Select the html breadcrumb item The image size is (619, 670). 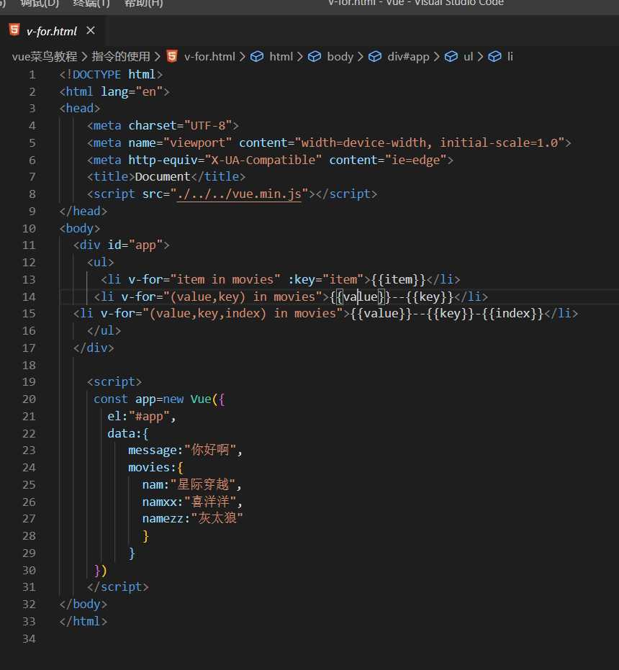pyautogui.click(x=281, y=56)
